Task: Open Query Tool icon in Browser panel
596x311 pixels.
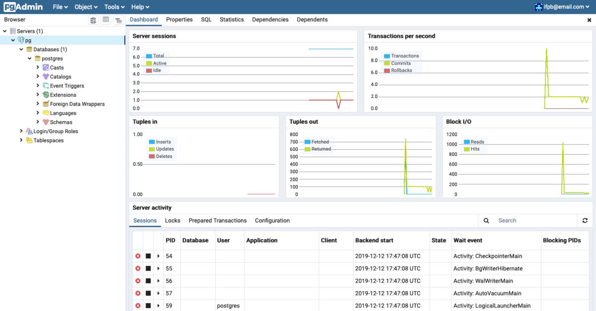Action: click(x=93, y=20)
